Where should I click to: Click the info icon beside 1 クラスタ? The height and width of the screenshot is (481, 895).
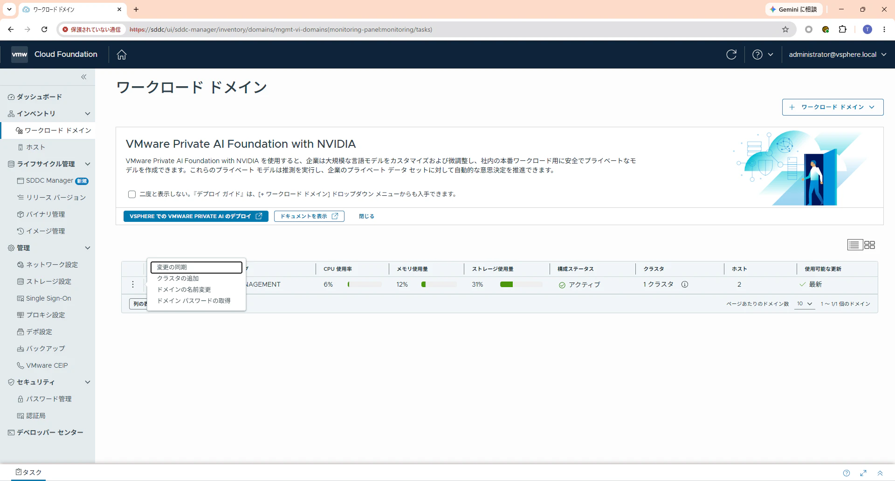[x=685, y=284]
